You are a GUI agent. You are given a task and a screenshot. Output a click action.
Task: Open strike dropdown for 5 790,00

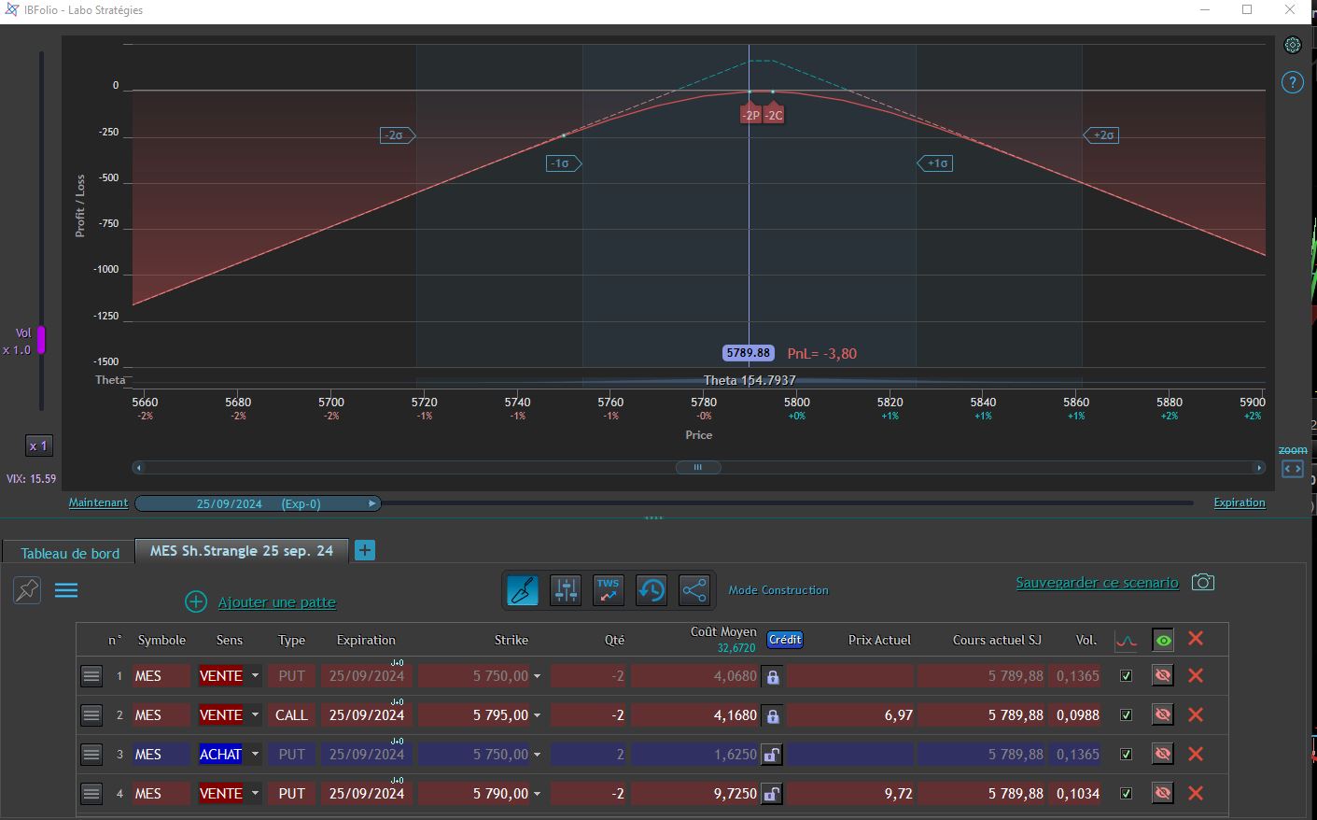[x=538, y=795]
